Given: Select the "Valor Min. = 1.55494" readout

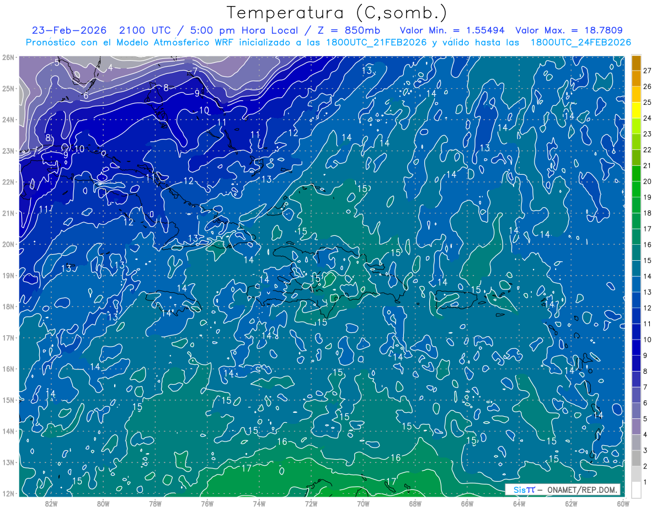Looking at the screenshot, I should pyautogui.click(x=452, y=30).
